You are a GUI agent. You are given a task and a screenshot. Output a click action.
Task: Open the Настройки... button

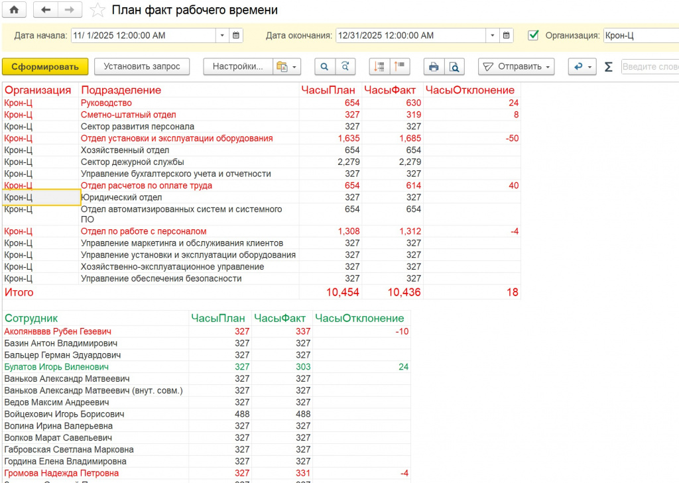pos(237,66)
